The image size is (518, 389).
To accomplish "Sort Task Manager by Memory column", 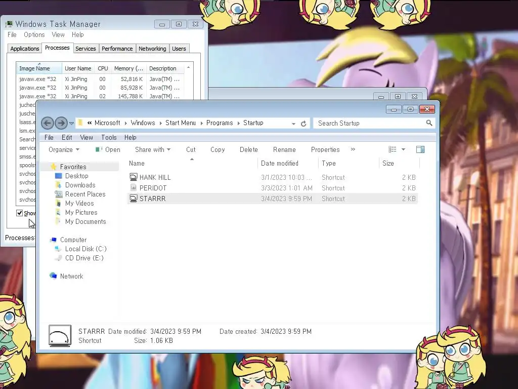I will [x=128, y=68].
